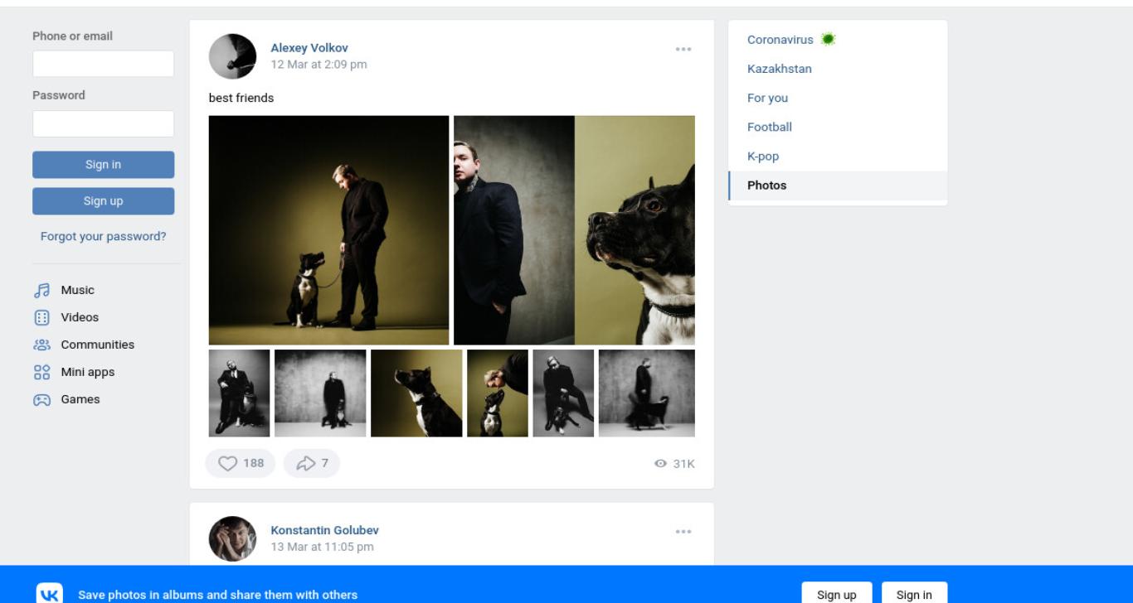Viewport: 1133px width, 603px height.
Task: Open the fifth small thumbnail of the seated man
Action: tap(563, 393)
